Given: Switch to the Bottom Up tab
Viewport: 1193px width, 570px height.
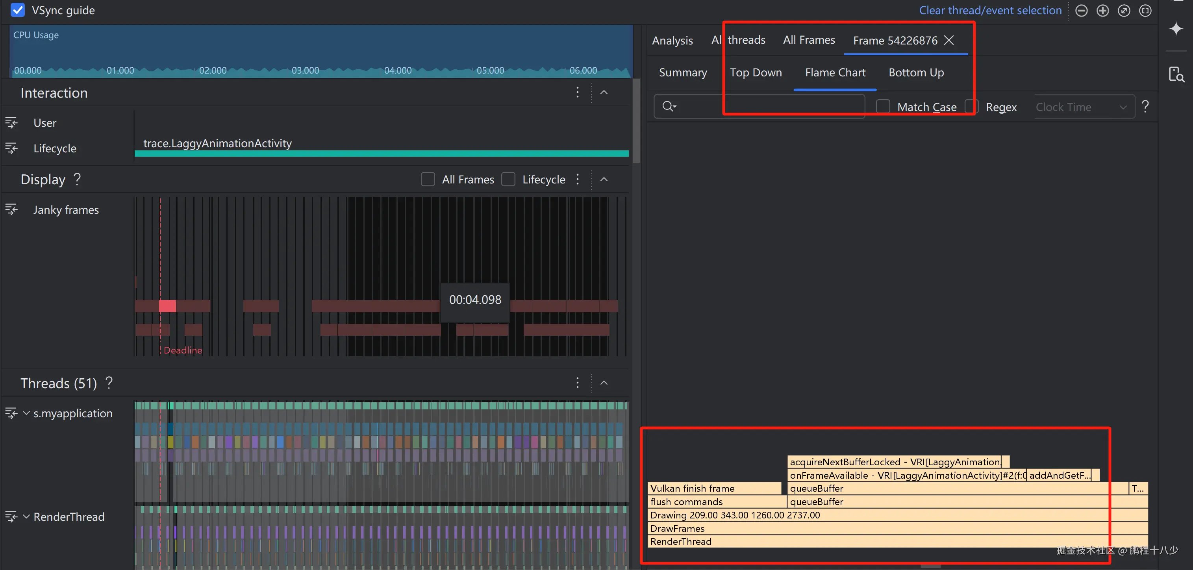Looking at the screenshot, I should [x=916, y=73].
